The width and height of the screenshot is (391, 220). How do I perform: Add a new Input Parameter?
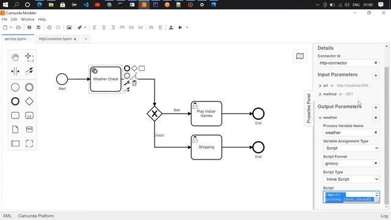click(376, 75)
